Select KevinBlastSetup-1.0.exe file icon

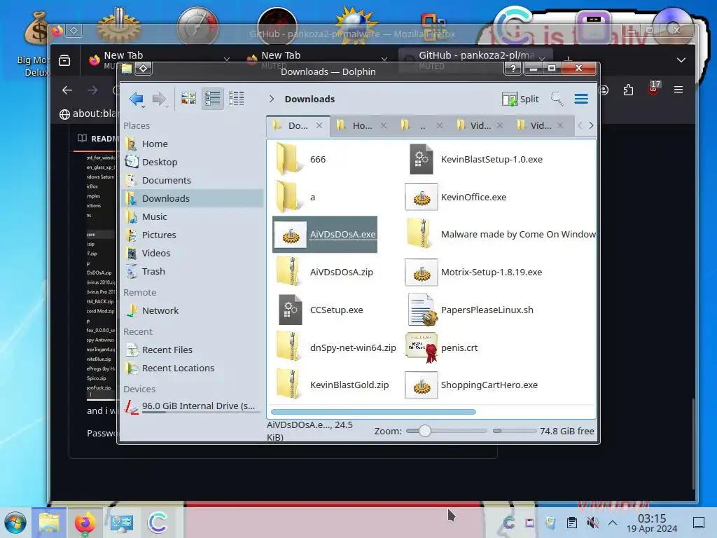point(421,159)
